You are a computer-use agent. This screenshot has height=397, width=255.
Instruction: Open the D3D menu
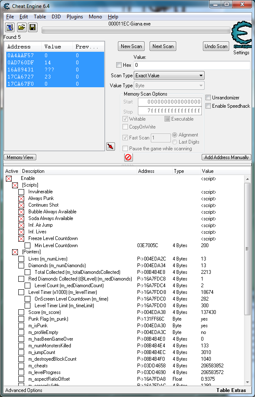coord(56,17)
